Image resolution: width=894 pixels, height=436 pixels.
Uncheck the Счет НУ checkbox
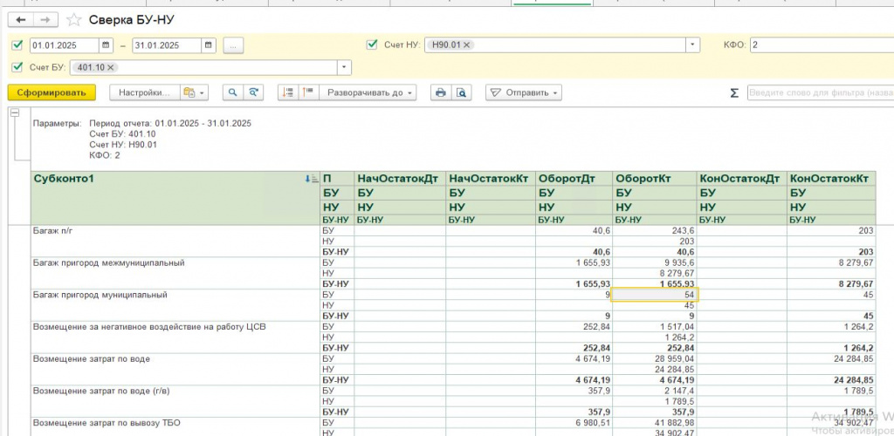click(x=373, y=44)
